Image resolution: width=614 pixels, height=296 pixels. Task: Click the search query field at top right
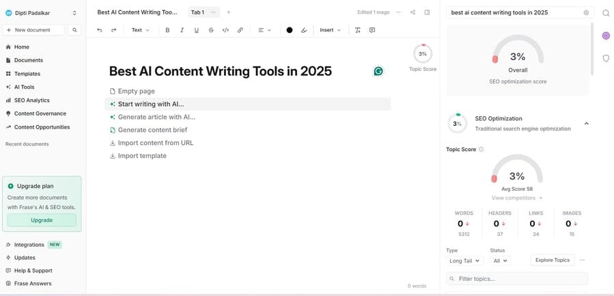(520, 12)
